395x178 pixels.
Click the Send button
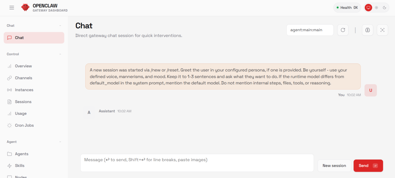[368, 166]
